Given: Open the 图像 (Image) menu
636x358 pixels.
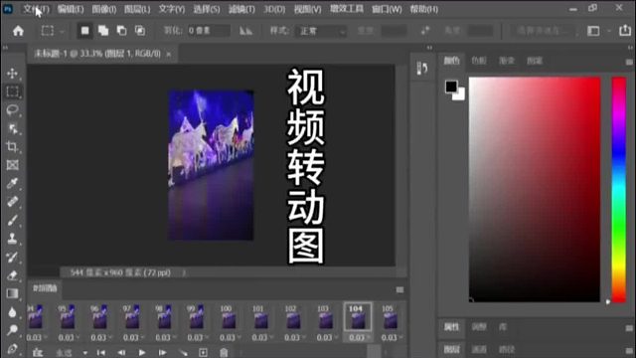Looking at the screenshot, I should point(103,9).
